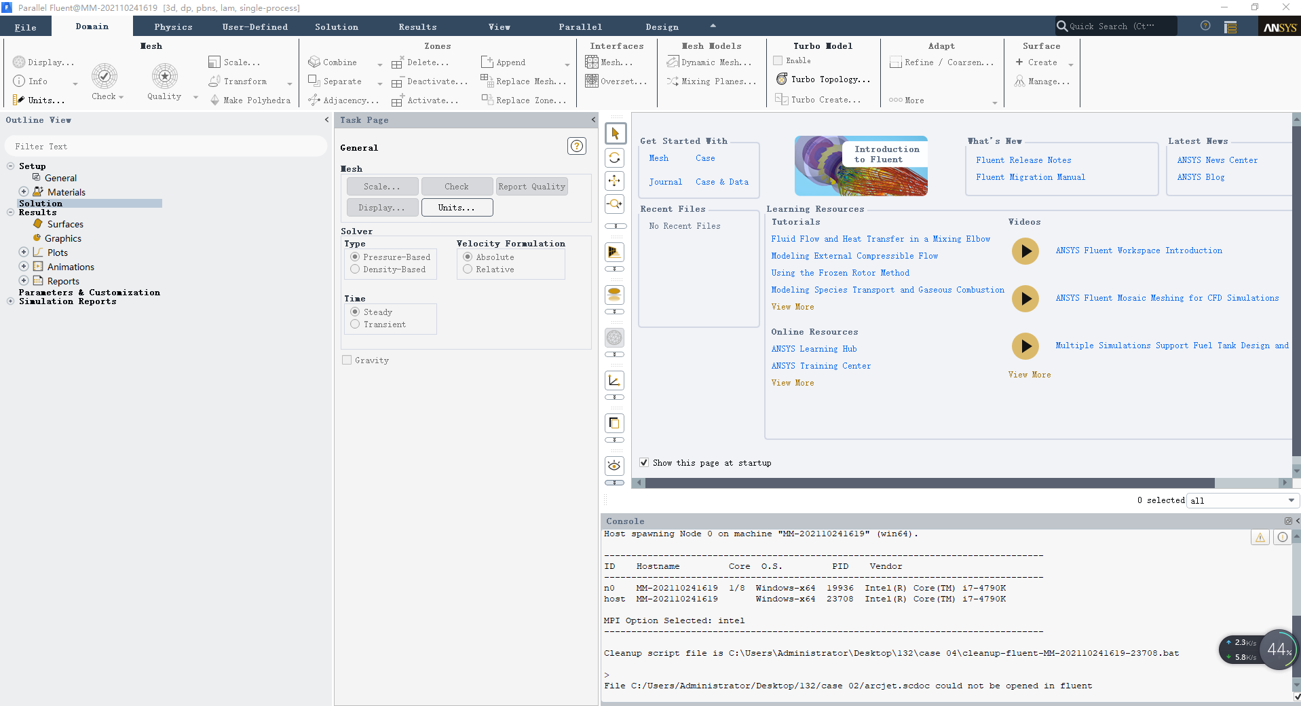Viewport: 1301px width, 706px height.
Task: Select the Density-Based solver type
Action: [x=355, y=270]
